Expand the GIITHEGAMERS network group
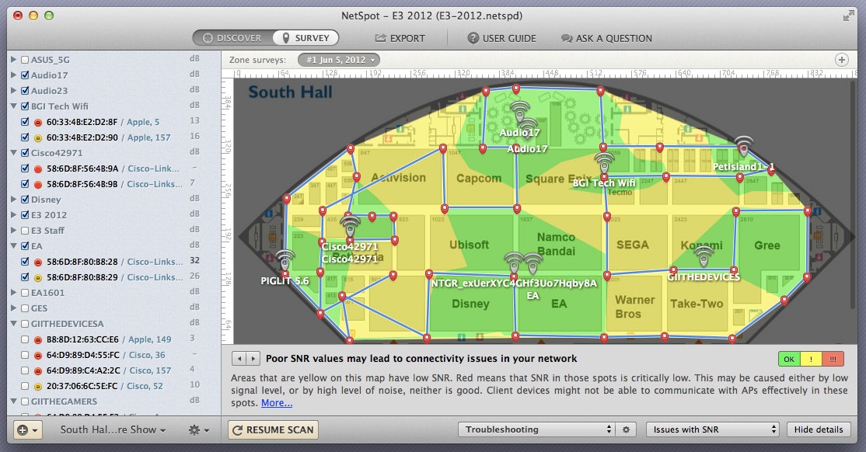Image resolution: width=866 pixels, height=452 pixels. tap(13, 402)
